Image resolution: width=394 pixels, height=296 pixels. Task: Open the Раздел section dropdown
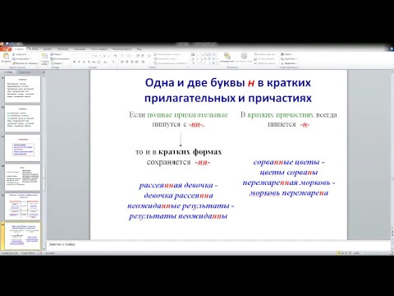(x=57, y=63)
